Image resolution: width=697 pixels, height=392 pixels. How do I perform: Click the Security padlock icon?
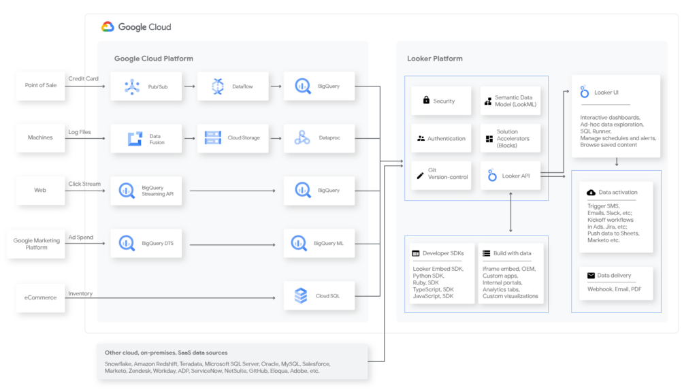click(426, 101)
